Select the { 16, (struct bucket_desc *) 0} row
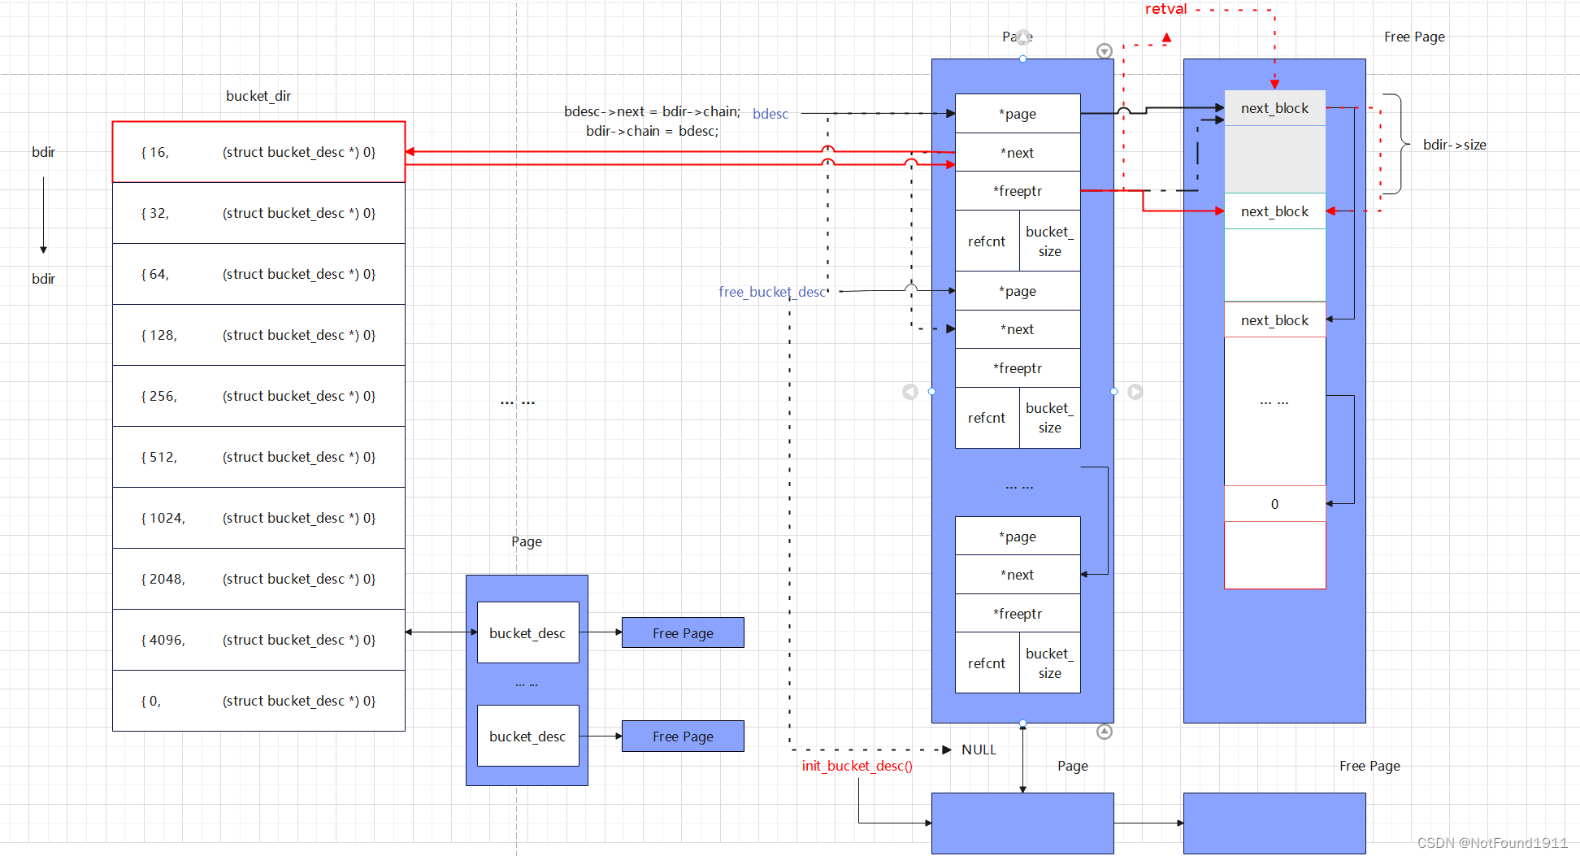This screenshot has height=856, width=1580. (x=258, y=152)
